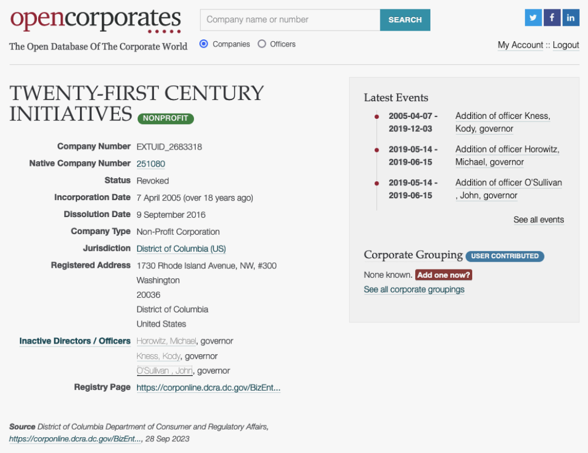Select the Companies radio button

click(x=204, y=44)
